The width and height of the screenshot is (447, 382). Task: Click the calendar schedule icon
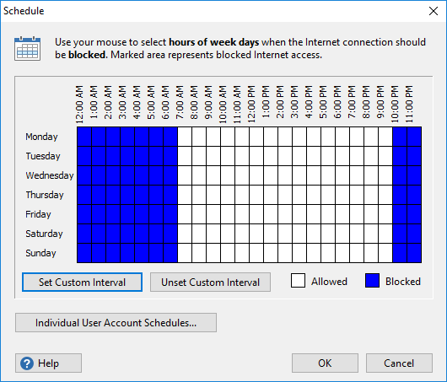coord(27,48)
